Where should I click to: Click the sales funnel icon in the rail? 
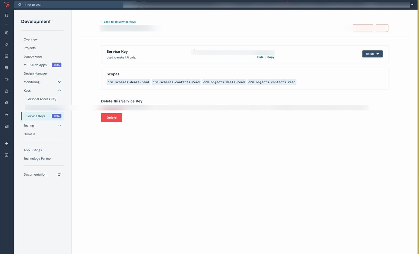pos(7,68)
